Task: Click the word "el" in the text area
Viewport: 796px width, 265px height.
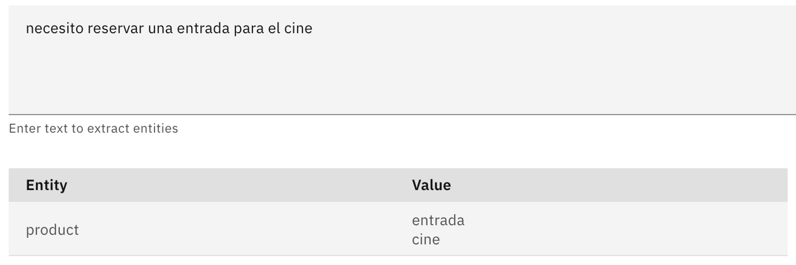Action: 274,29
